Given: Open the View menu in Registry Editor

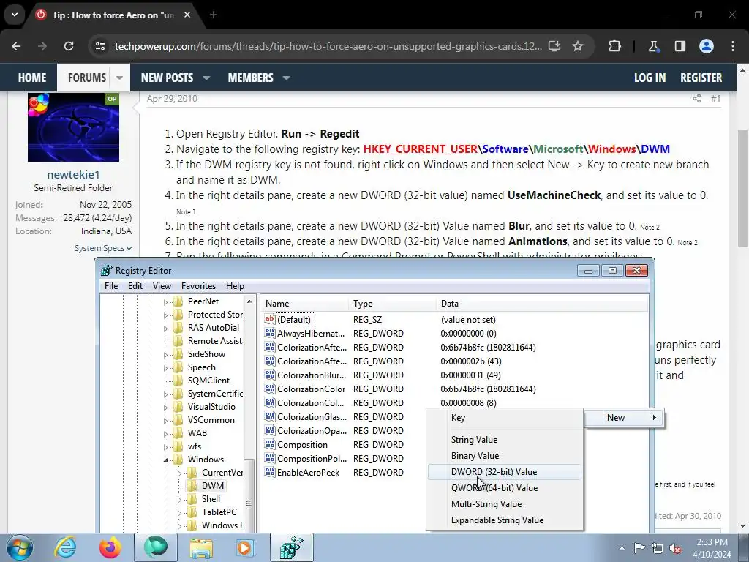Looking at the screenshot, I should click(162, 286).
